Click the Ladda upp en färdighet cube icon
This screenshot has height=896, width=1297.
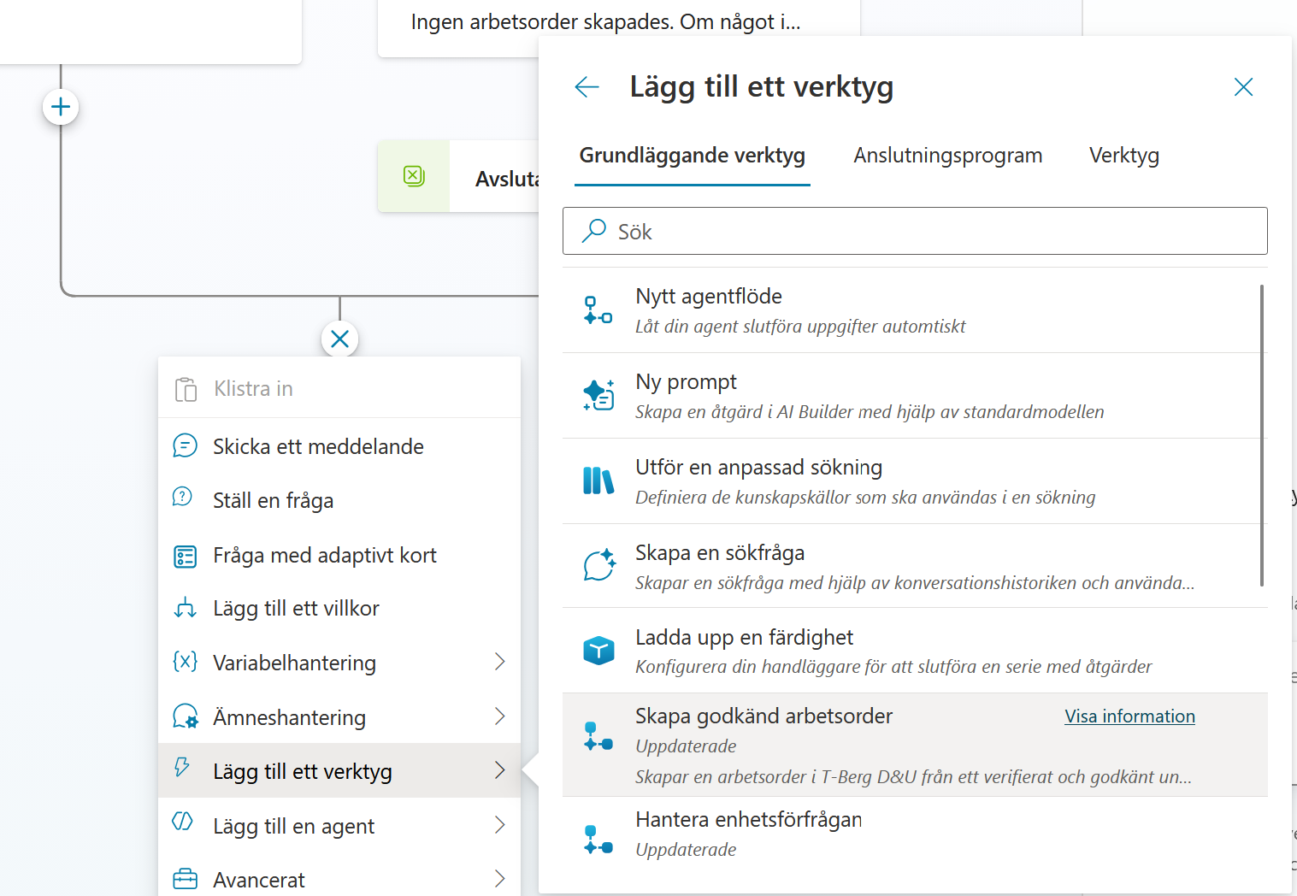point(598,651)
